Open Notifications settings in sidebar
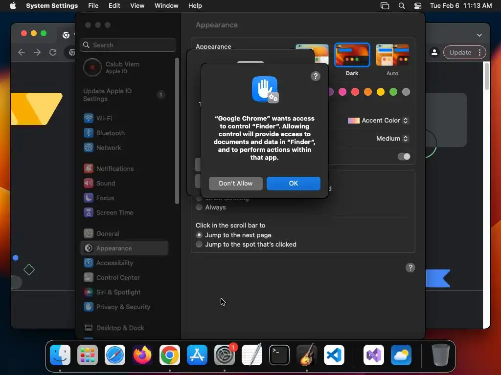 click(x=125, y=168)
